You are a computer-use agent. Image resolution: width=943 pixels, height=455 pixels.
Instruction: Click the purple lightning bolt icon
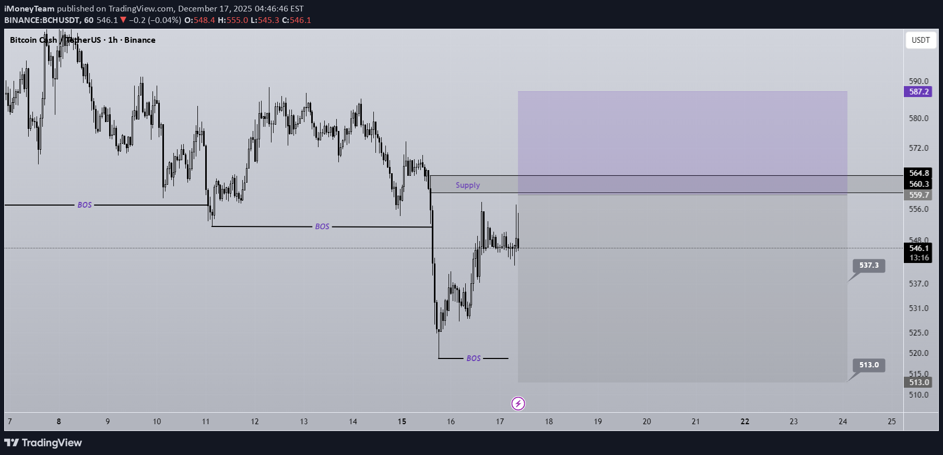pyautogui.click(x=518, y=403)
